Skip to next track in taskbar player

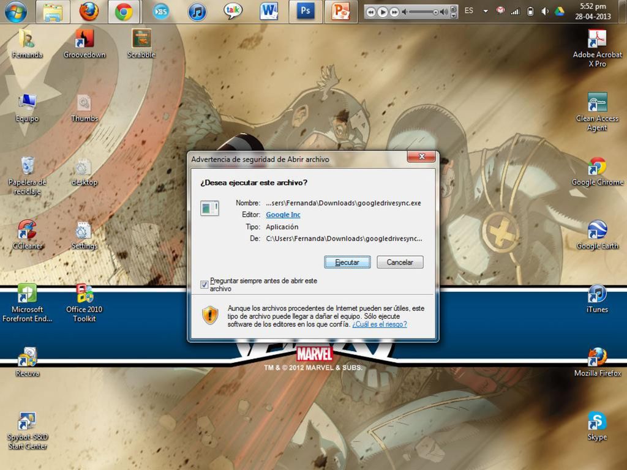tap(394, 12)
